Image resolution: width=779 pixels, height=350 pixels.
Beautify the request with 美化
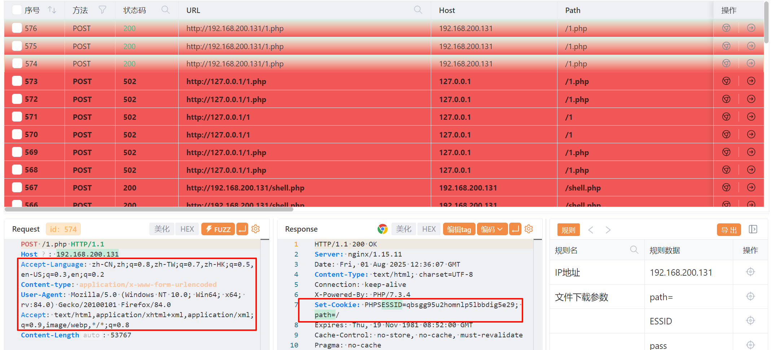click(162, 229)
